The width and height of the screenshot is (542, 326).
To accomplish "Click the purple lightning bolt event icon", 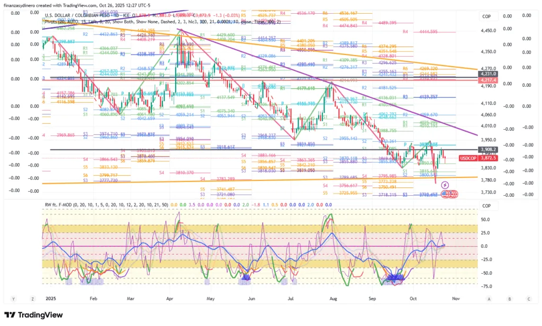I will [445, 185].
